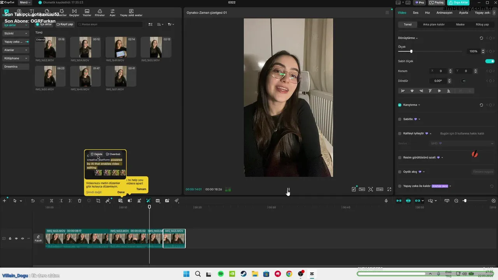Image resolution: width=498 pixels, height=280 pixels.
Task: Open the Geçişler (transitions) panel icon
Action: [x=74, y=13]
